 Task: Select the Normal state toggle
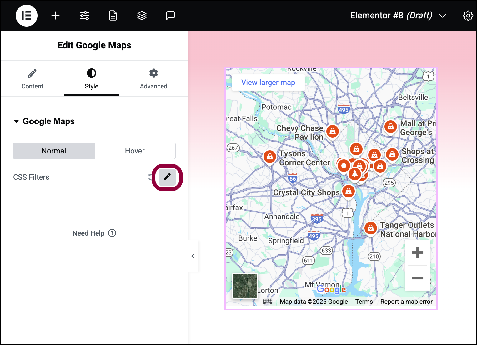click(x=54, y=151)
